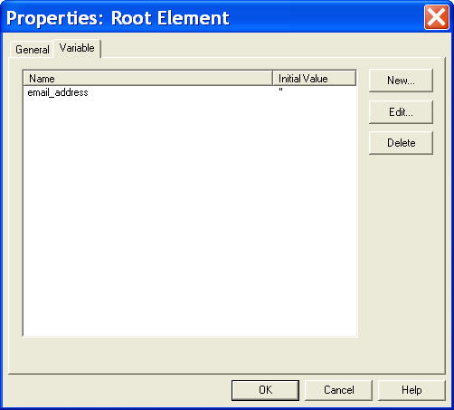Viewport: 454px width, 410px height.
Task: Click the initial value cell of email_address
Action: pos(314,92)
